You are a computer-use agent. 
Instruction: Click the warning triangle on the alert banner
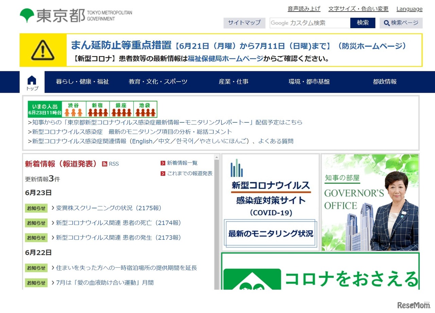click(43, 50)
